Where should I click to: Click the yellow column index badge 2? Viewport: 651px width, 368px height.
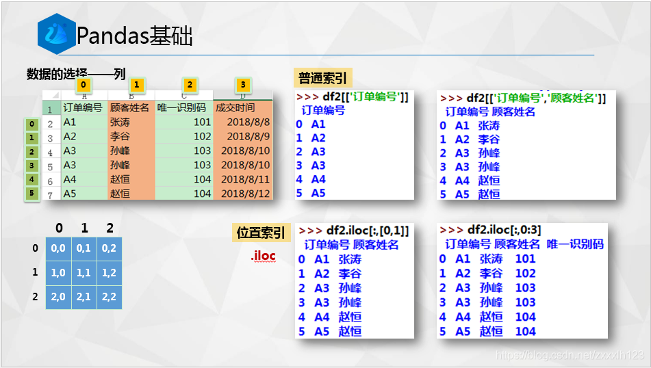[x=190, y=85]
